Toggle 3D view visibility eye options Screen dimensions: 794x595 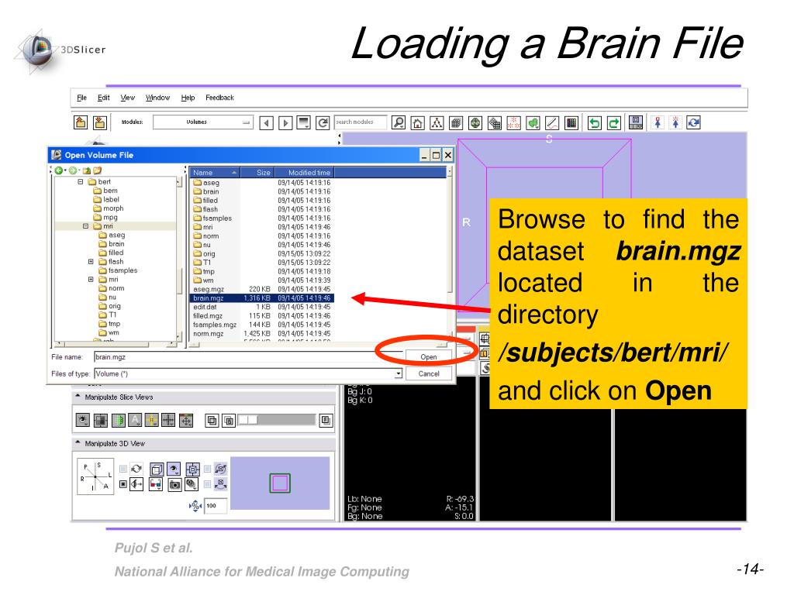(x=174, y=469)
